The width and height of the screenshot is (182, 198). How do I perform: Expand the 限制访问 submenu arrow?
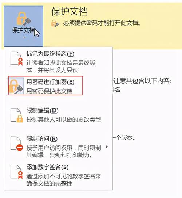pos(107,147)
